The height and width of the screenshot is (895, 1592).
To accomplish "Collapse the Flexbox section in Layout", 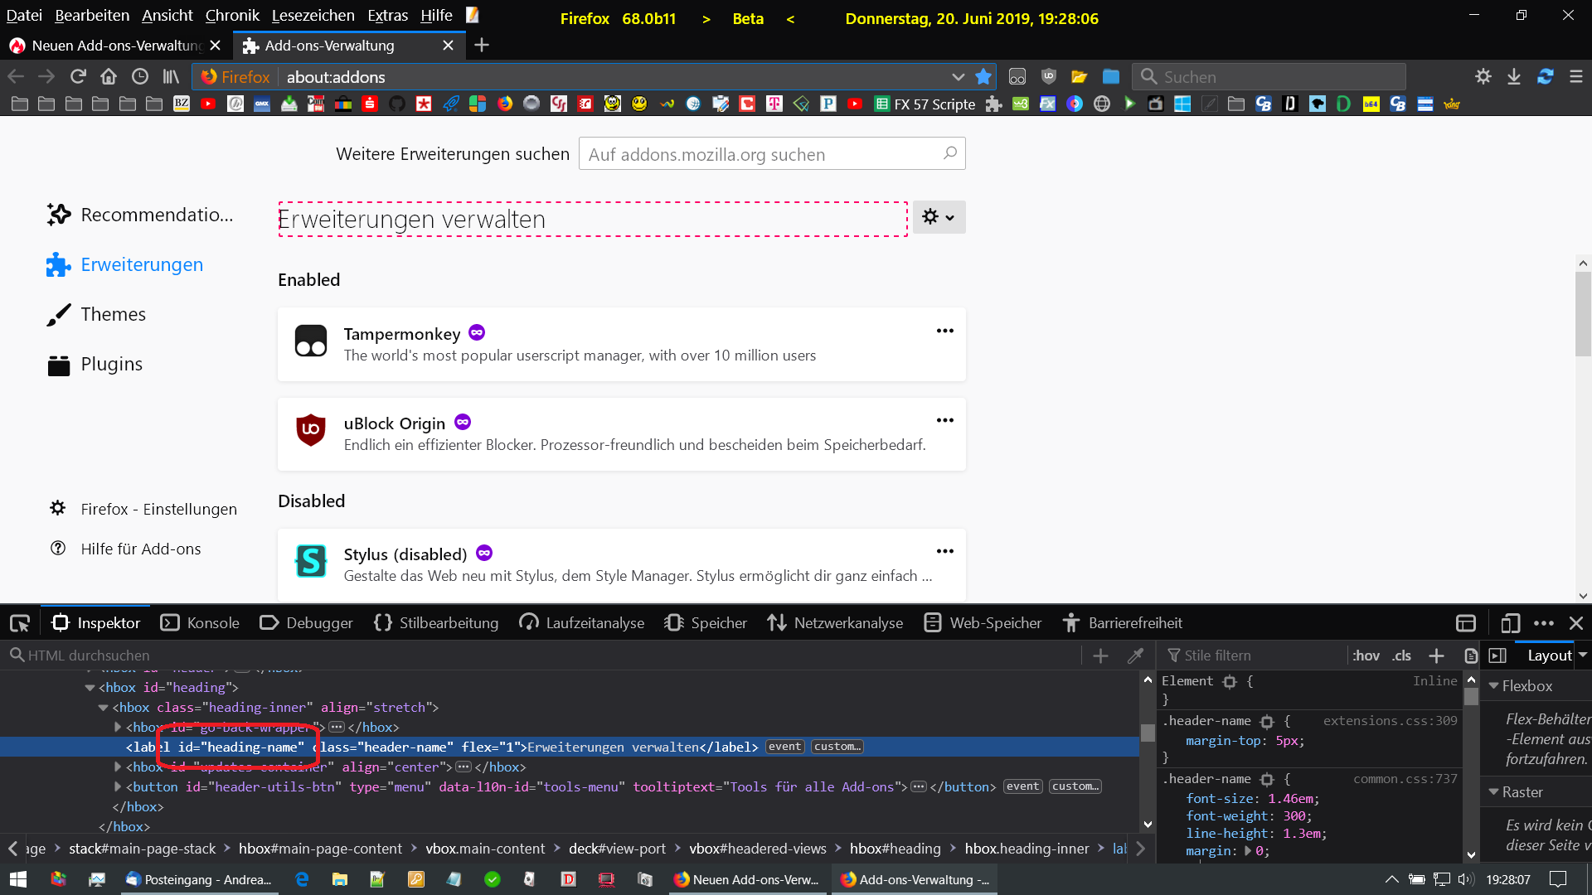I will [1494, 686].
